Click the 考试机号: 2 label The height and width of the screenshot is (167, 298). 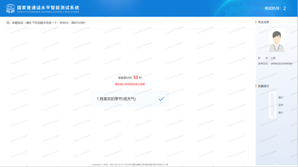pyautogui.click(x=275, y=8)
